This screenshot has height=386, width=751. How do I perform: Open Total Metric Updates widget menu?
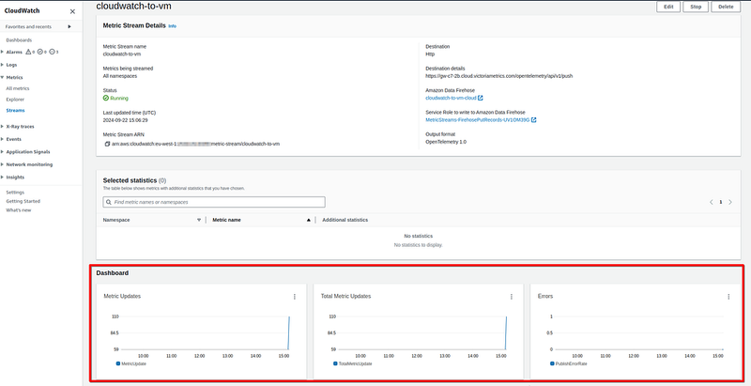pos(512,297)
